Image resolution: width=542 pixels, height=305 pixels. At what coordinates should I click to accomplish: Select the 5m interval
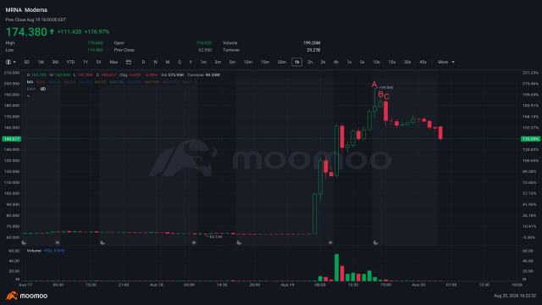point(232,62)
